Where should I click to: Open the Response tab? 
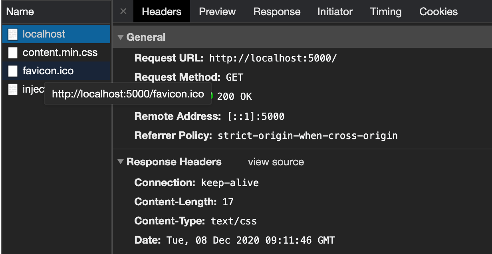coord(276,11)
